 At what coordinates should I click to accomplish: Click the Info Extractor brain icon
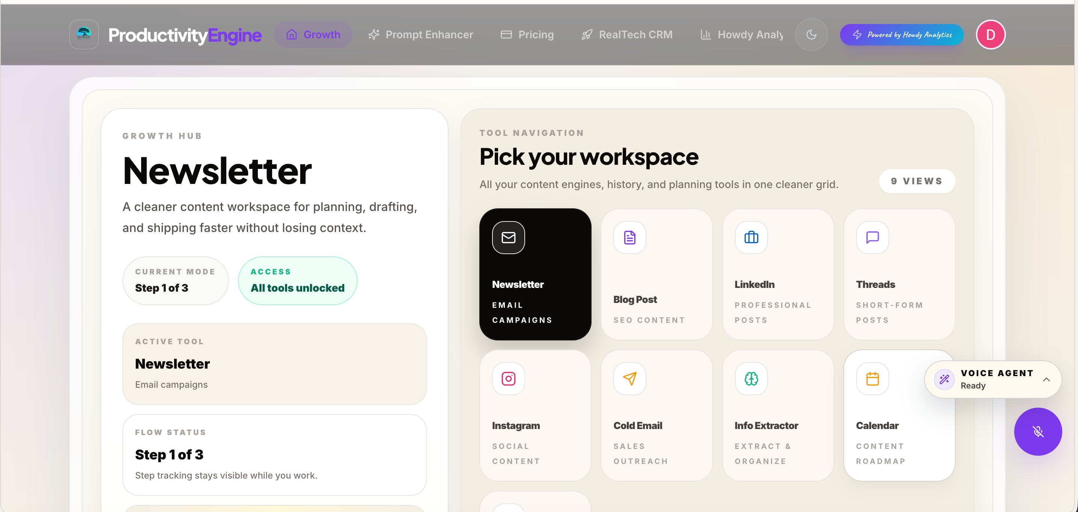[751, 378]
